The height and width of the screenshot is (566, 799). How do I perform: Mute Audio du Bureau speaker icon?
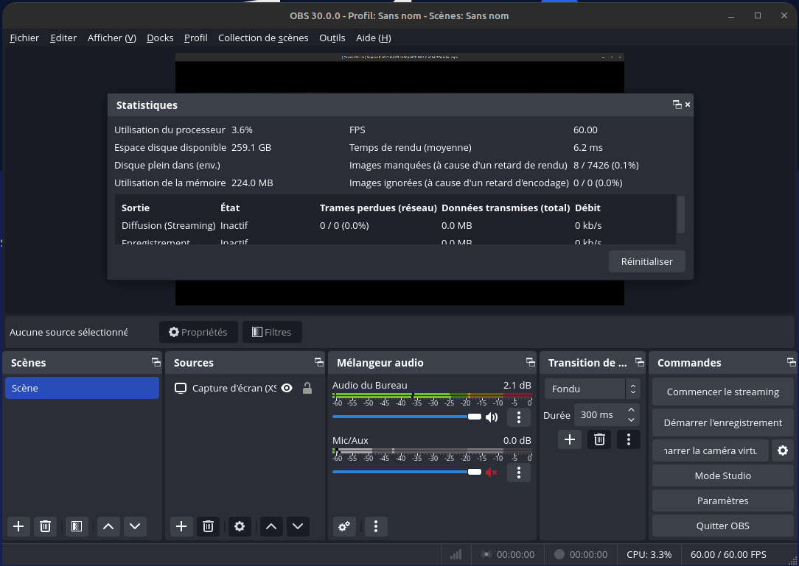click(x=491, y=417)
